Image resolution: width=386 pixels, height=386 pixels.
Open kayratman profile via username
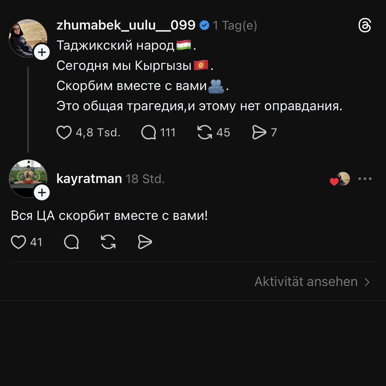point(89,179)
